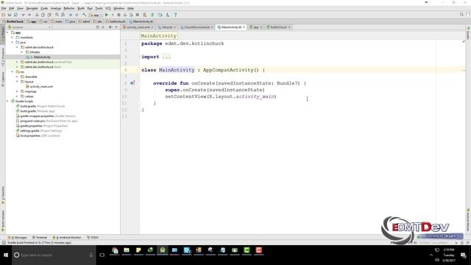This screenshot has width=471, height=265.
Task: Open the Terminal tool window
Action: click(40, 237)
